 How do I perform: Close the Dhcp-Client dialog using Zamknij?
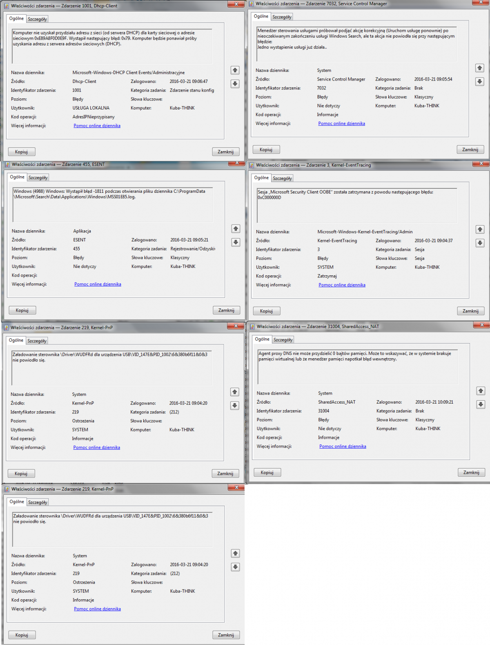click(225, 152)
